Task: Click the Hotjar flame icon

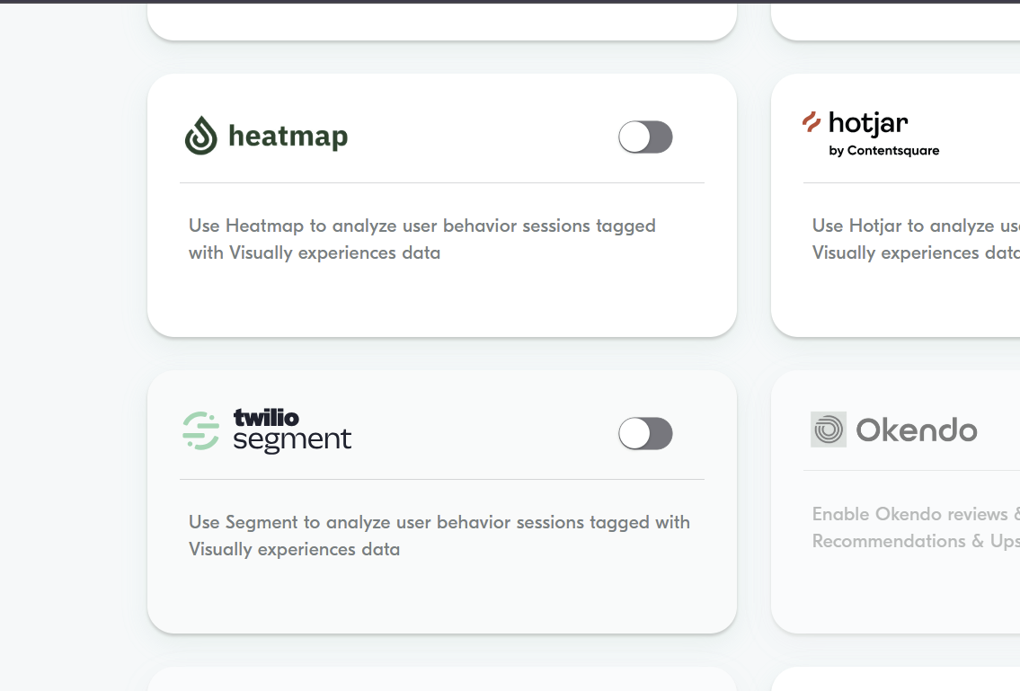Action: click(812, 120)
